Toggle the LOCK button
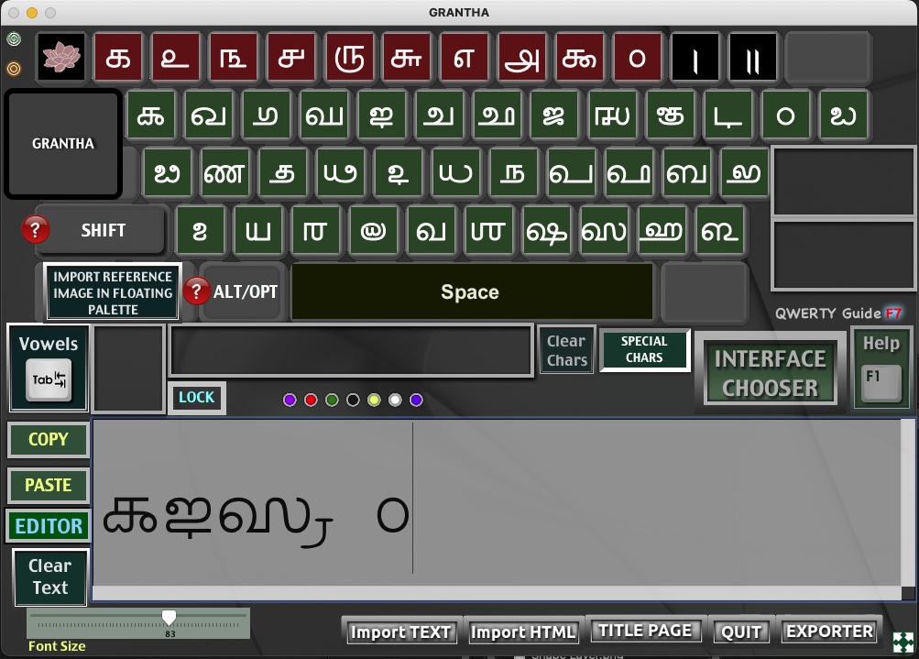Image resolution: width=919 pixels, height=659 pixels. pyautogui.click(x=196, y=398)
